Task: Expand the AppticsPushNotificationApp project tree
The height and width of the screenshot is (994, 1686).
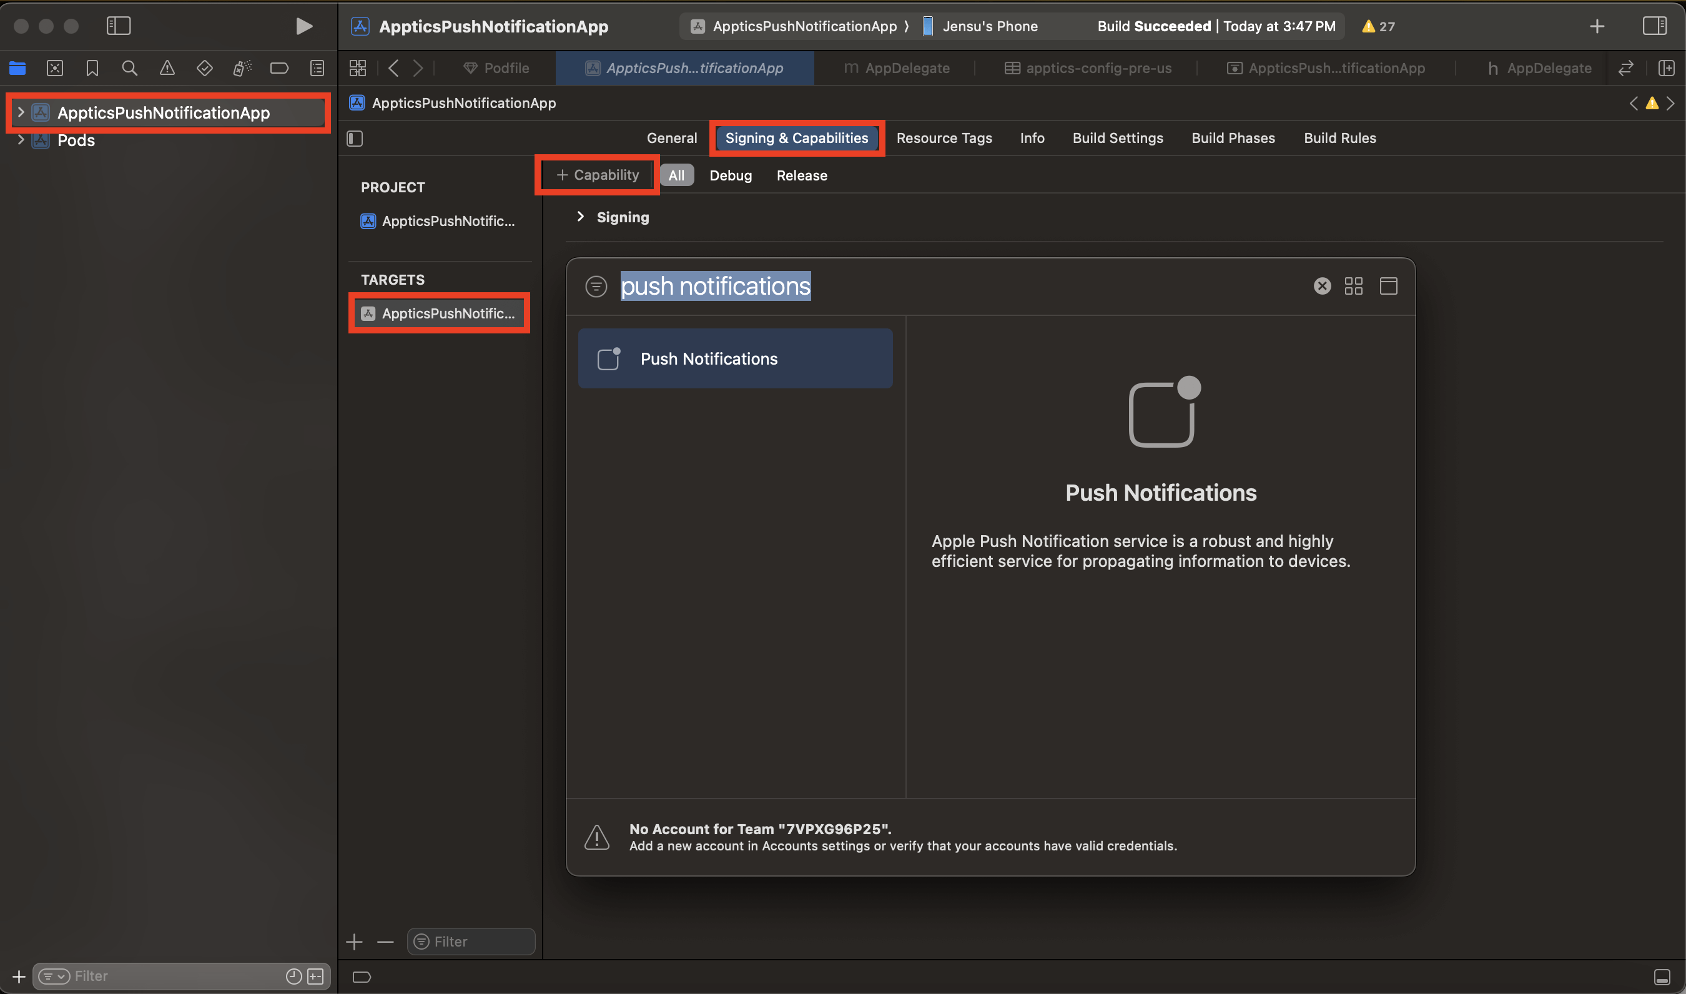Action: click(x=21, y=112)
